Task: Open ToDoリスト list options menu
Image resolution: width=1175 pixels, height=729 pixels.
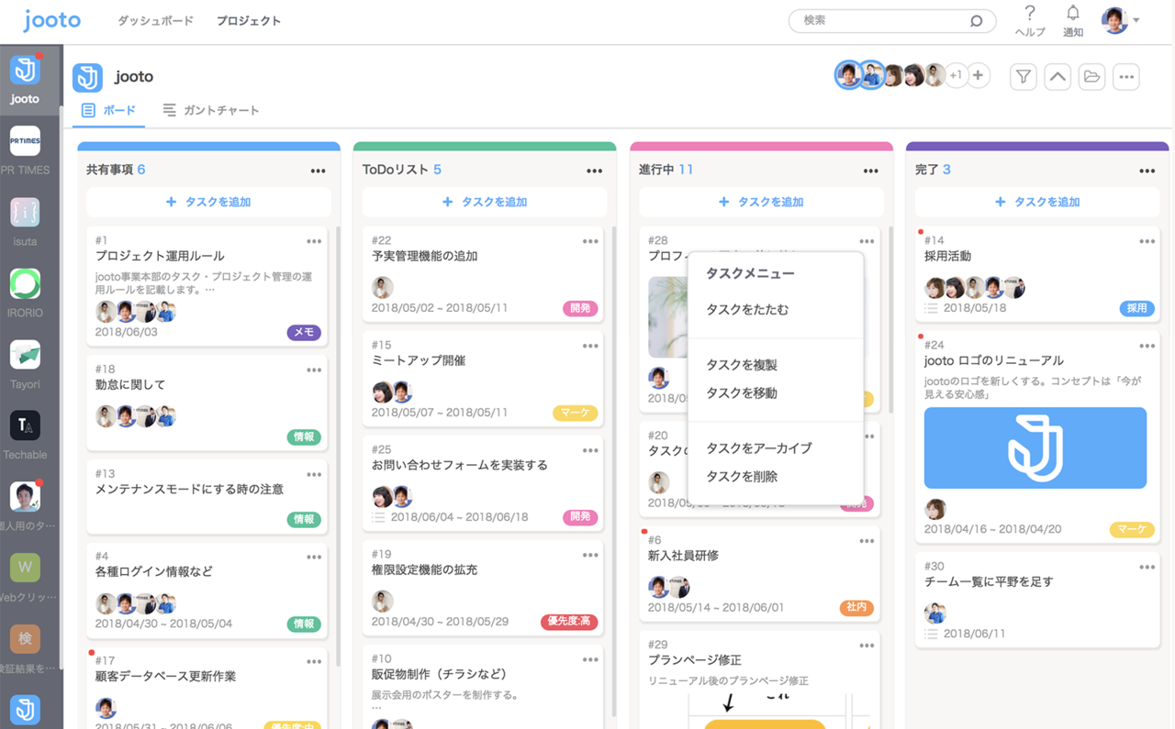Action: tap(595, 171)
